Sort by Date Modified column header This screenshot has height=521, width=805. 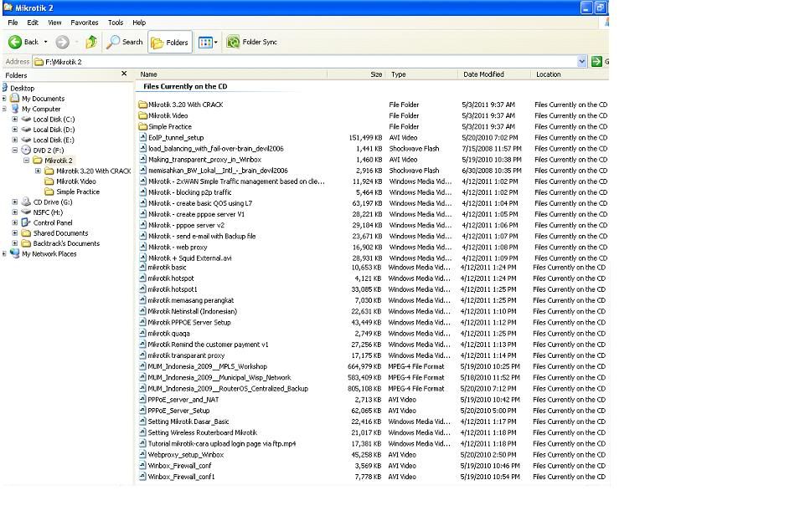(494, 74)
